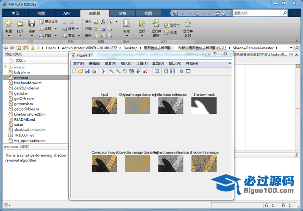The image size is (303, 211).
Task: Click the Shadow mask thumbnail image
Action: [204, 105]
